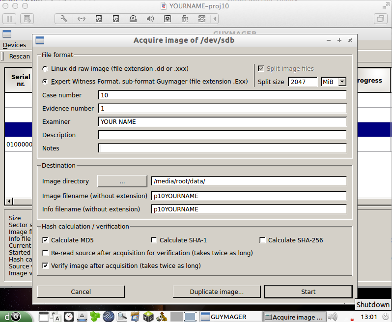Image resolution: width=392 pixels, height=322 pixels.
Task: Click Rescan in Guymager toolbar
Action: click(20, 57)
